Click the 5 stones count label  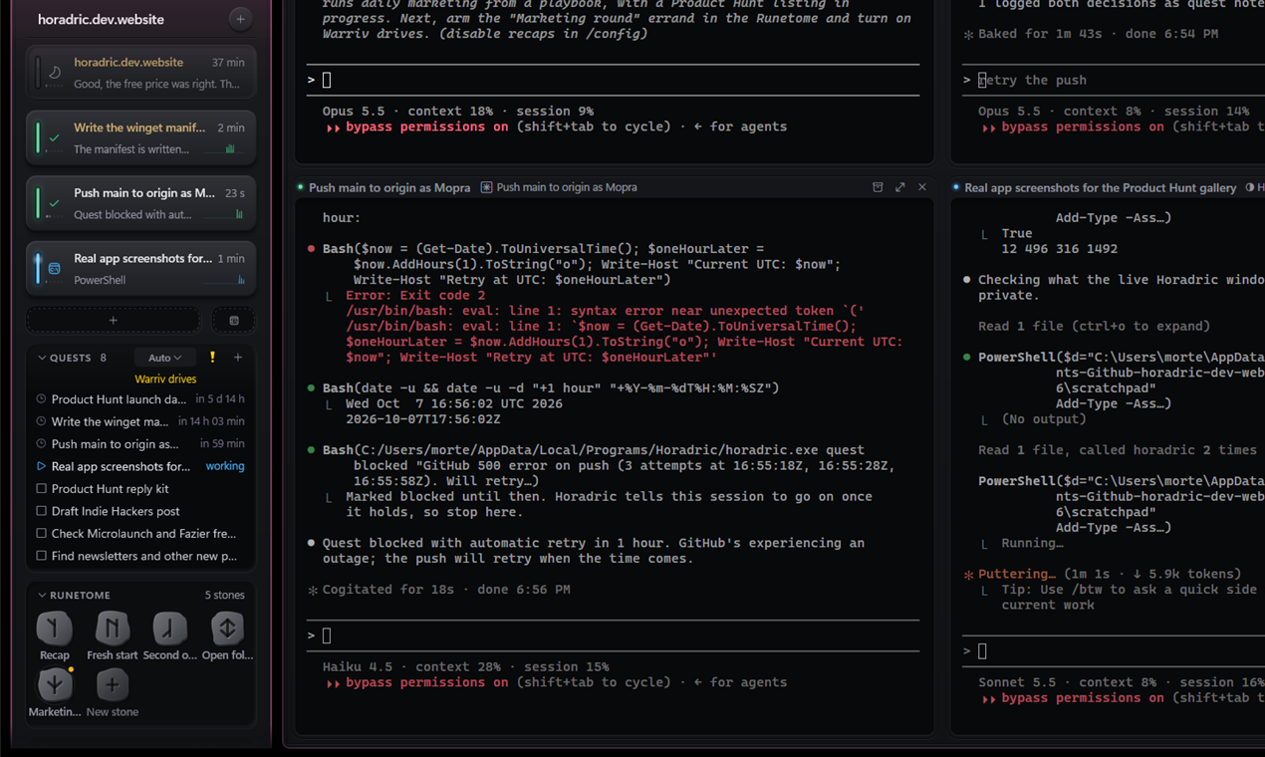(224, 595)
